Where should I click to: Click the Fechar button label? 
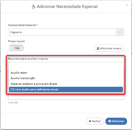96,121
